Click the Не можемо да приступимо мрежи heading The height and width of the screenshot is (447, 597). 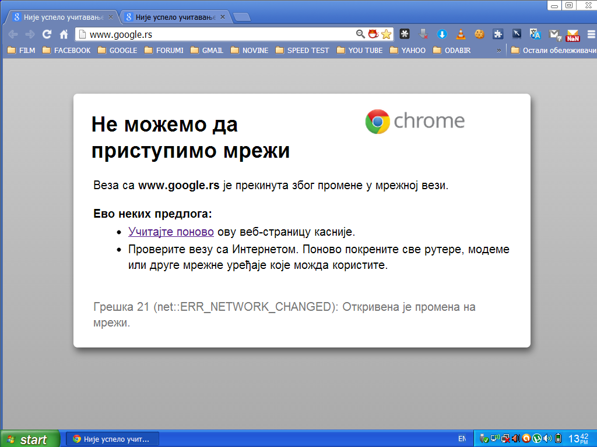coord(191,137)
